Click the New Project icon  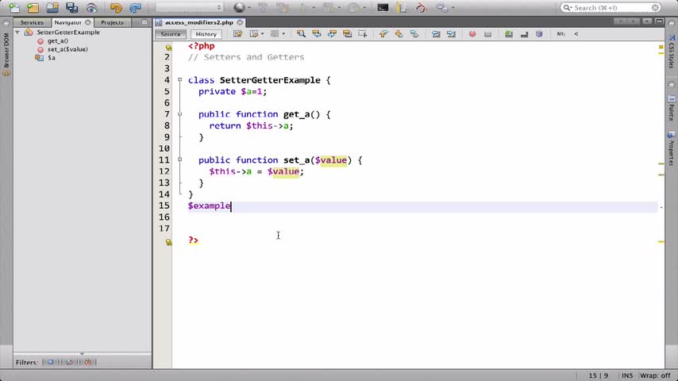pos(33,7)
